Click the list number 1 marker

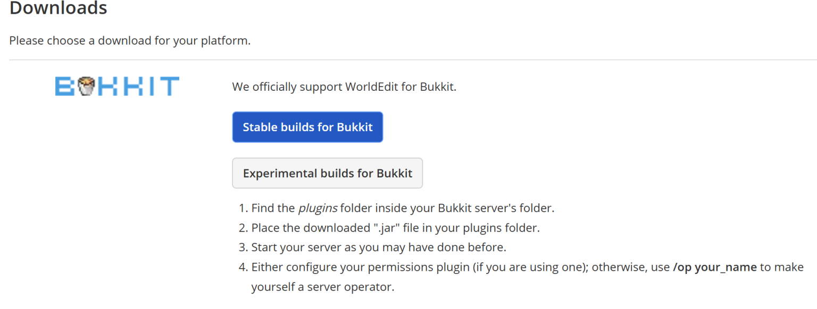243,208
